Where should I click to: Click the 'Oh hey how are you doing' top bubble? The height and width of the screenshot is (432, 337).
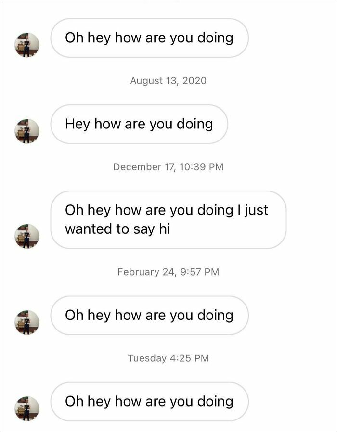coord(150,38)
